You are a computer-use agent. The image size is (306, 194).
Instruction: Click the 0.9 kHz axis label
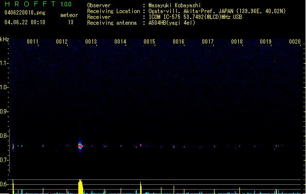tap(4, 112)
